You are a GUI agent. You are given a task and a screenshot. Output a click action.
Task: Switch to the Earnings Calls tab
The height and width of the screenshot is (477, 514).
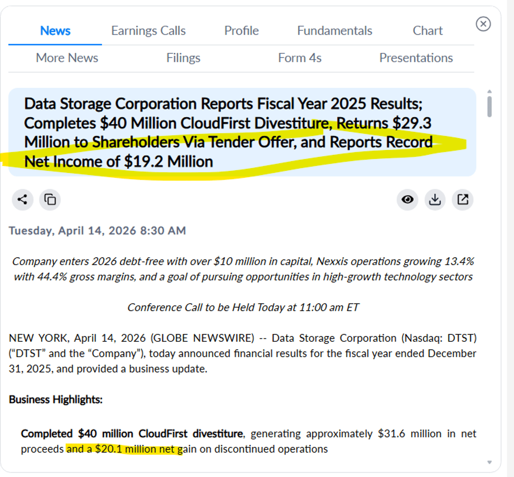click(x=148, y=30)
